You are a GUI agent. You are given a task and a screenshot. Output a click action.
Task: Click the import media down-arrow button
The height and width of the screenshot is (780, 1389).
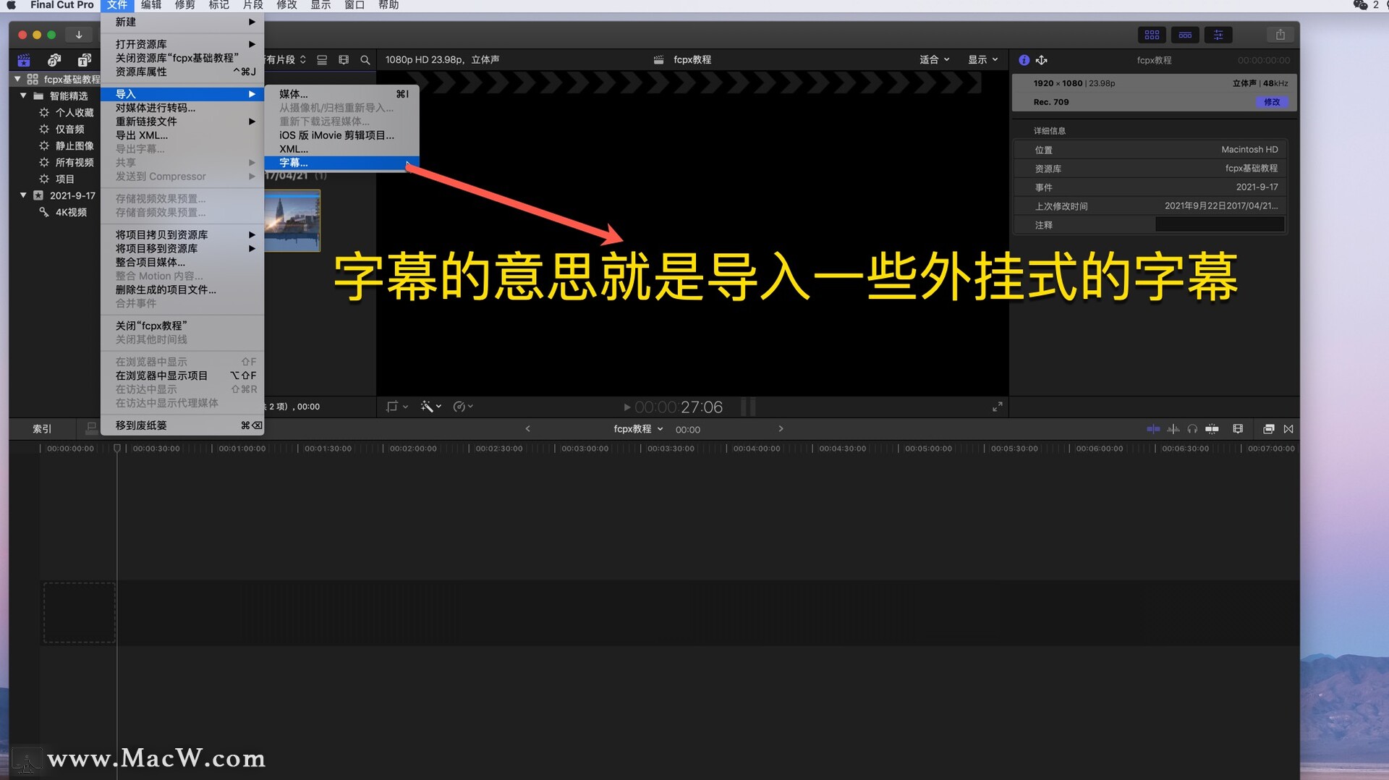click(79, 35)
